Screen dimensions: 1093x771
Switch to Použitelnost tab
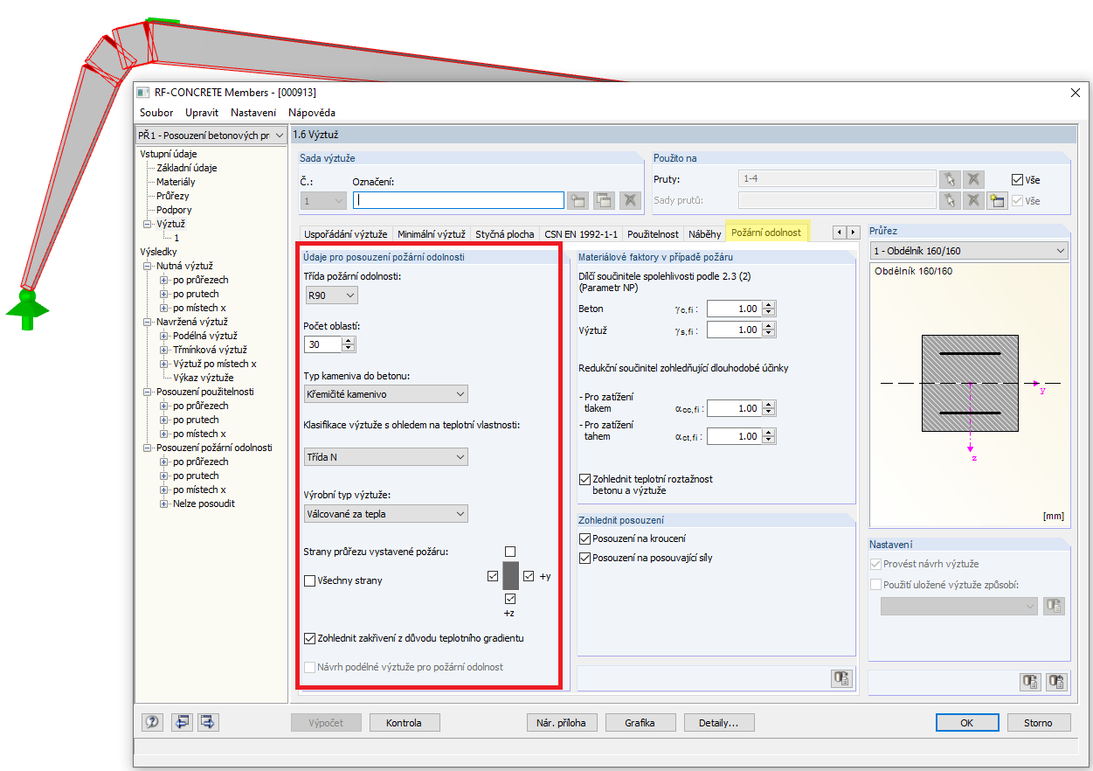point(653,234)
